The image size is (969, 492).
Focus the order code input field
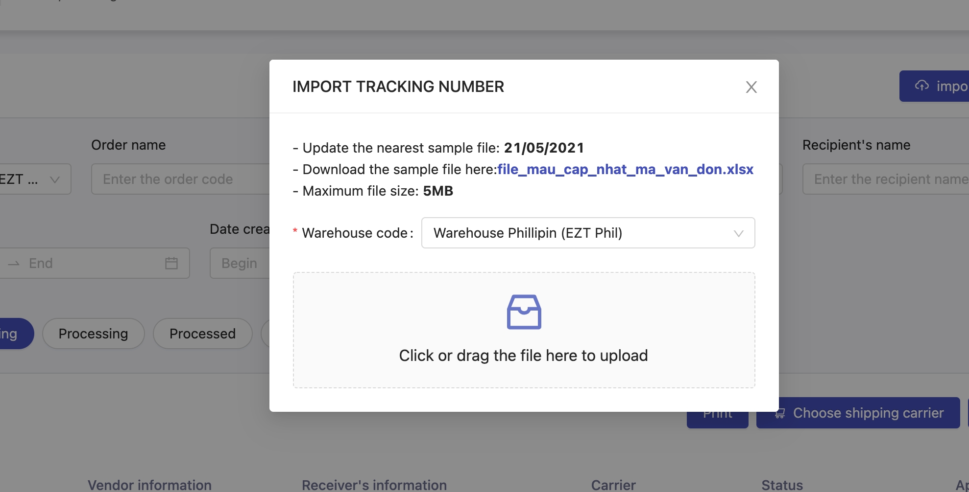179,179
